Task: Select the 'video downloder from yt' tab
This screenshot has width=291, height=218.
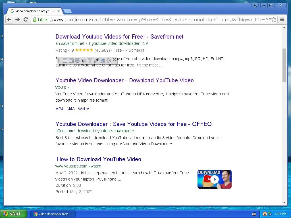Action: pyautogui.click(x=35, y=11)
